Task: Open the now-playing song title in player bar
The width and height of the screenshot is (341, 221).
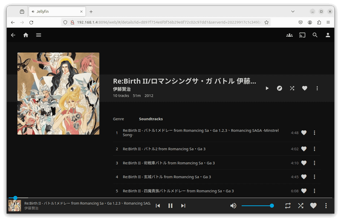Action: (x=87, y=204)
